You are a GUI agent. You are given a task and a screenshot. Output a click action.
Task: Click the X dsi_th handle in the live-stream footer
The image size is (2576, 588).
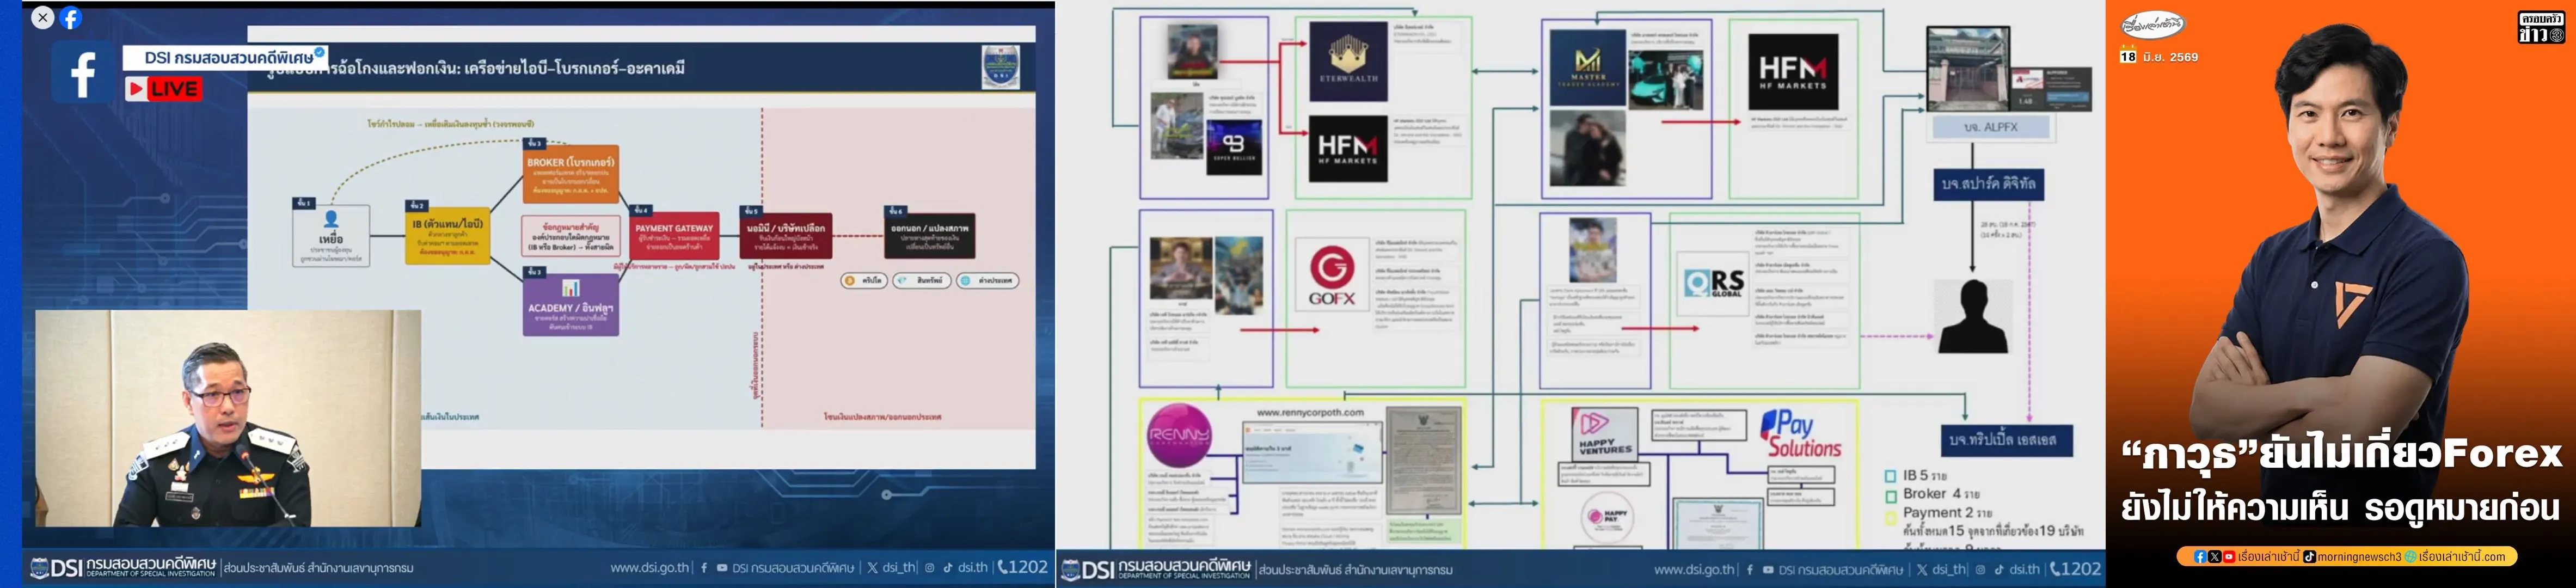point(891,568)
